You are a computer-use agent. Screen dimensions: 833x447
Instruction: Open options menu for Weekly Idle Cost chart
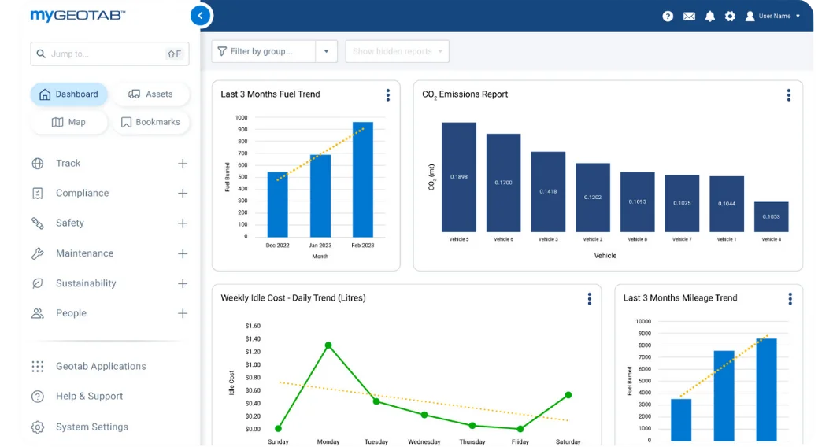(x=589, y=299)
